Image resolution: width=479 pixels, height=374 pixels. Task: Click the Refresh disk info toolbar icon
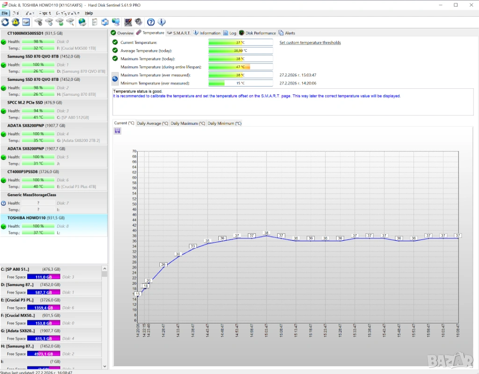(5, 22)
